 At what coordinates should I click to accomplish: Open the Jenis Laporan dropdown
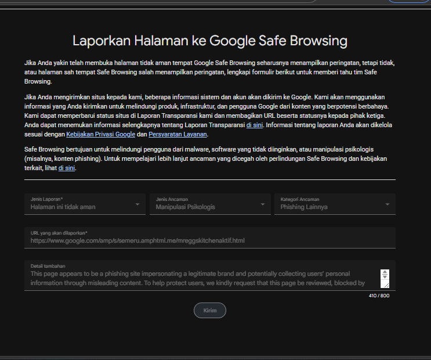85,204
